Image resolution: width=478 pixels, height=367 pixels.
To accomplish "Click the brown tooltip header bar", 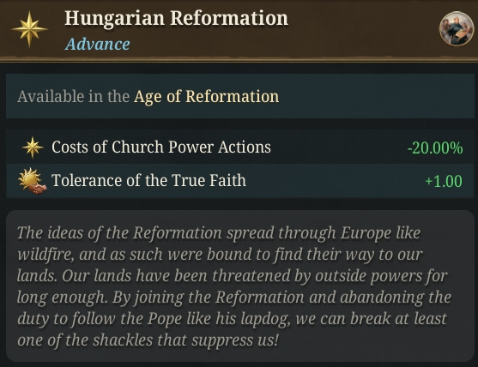I will [239, 29].
